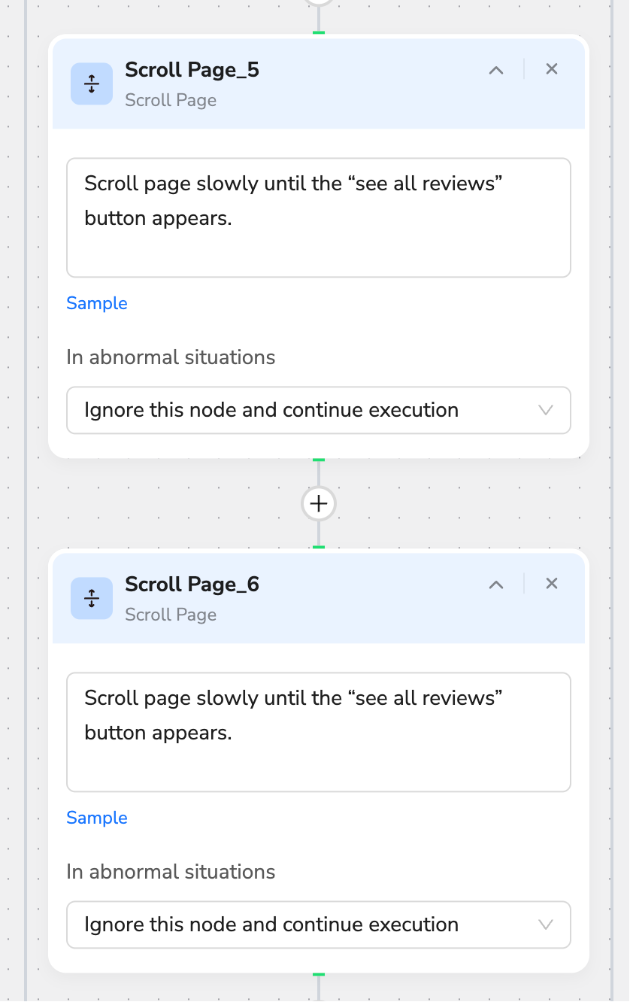Open Scroll Page_5 abnormal situations dropdown
The height and width of the screenshot is (1002, 630).
pyautogui.click(x=319, y=410)
